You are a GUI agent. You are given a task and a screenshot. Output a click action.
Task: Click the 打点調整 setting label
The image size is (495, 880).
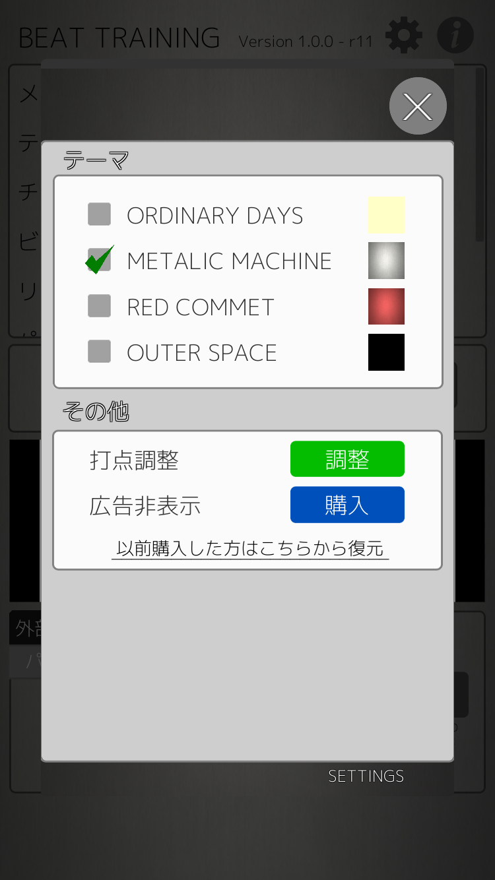pos(135,460)
